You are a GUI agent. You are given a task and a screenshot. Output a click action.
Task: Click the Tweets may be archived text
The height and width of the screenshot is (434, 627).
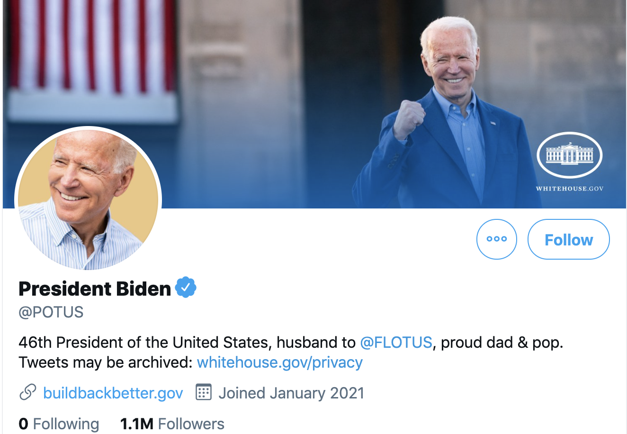[105, 362]
